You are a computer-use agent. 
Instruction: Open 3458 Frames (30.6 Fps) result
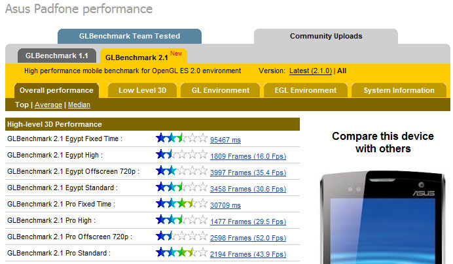[248, 189]
